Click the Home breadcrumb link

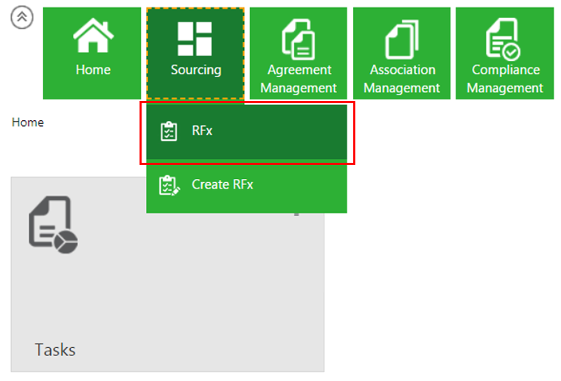(27, 122)
